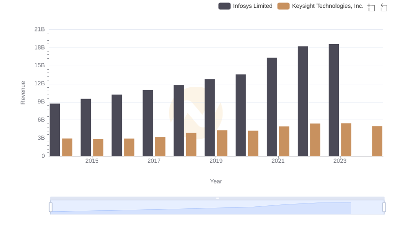
Task: Select the left handle of zoom slider
Action: point(51,207)
